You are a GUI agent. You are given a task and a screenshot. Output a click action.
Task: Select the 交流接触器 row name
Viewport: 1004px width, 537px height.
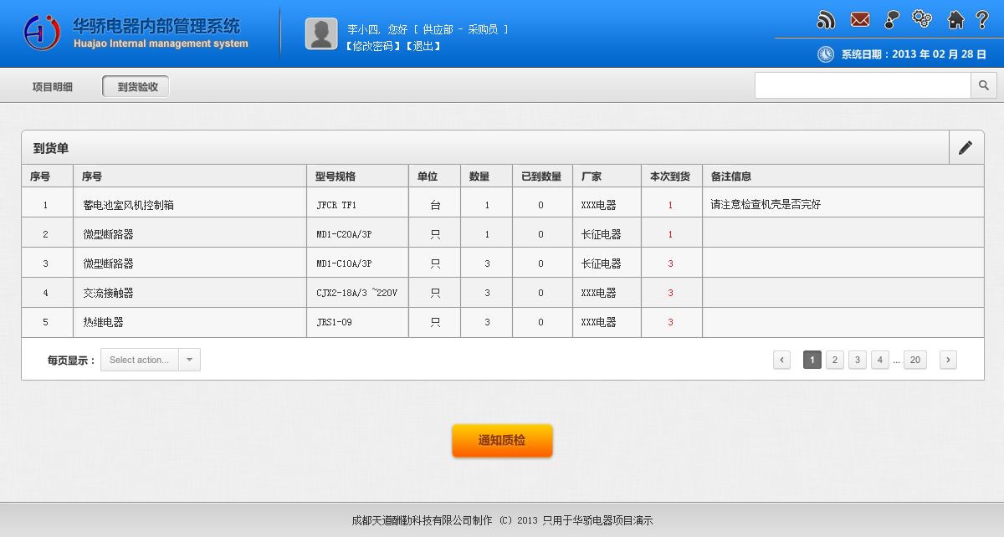coord(108,293)
